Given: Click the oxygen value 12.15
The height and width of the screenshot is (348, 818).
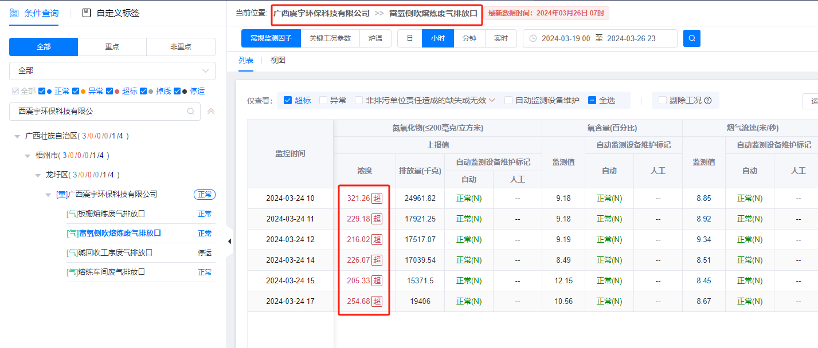Looking at the screenshot, I should [564, 281].
